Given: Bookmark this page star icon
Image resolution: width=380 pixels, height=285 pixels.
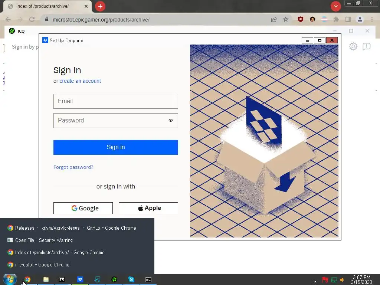Looking at the screenshot, I should coord(286,19).
